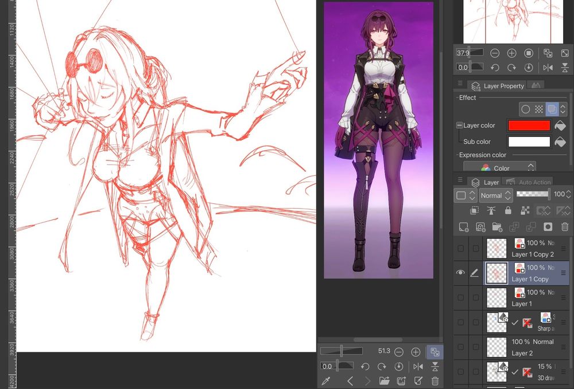The height and width of the screenshot is (389, 574).
Task: Toggle Clip to Layer Below
Action: [475, 210]
